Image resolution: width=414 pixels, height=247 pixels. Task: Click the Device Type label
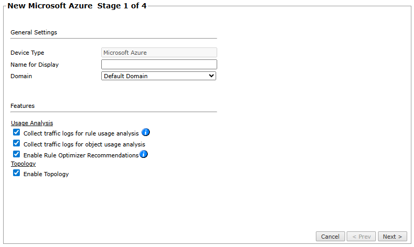click(27, 53)
